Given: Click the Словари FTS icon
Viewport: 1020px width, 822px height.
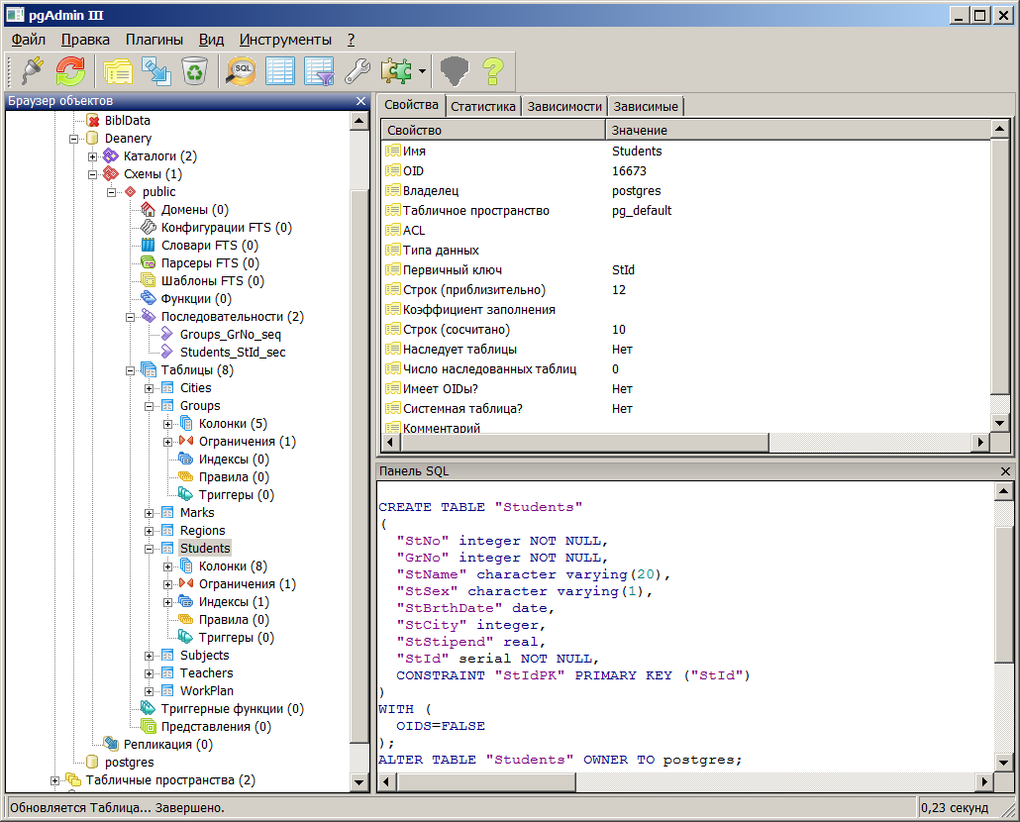Looking at the screenshot, I should [149, 246].
